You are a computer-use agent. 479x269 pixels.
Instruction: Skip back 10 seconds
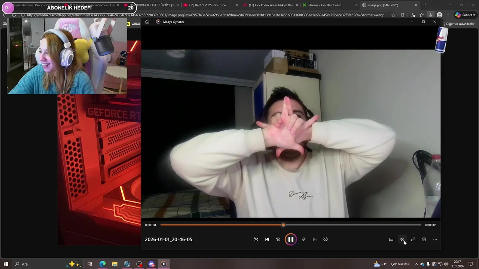pyautogui.click(x=278, y=239)
